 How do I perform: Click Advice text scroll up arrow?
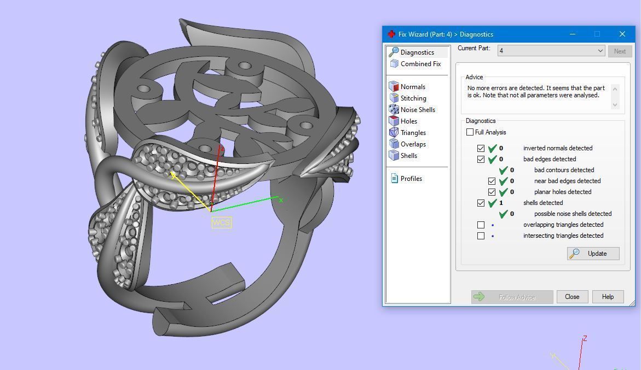tap(615, 89)
